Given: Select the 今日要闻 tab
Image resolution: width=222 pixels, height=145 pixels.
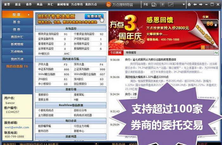Looking at the screenshot, I should 115,52.
